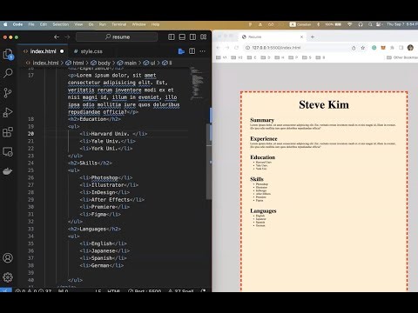Click the unsaved dot on index.html tab

pos(62,51)
